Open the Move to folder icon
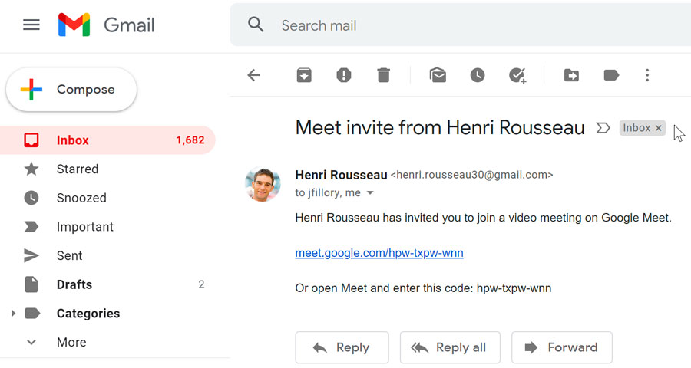 571,75
